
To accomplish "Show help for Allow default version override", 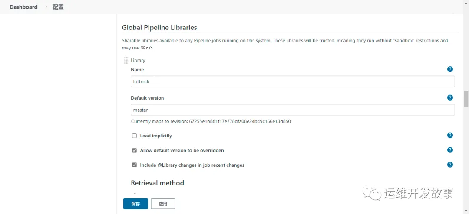I will [x=450, y=150].
